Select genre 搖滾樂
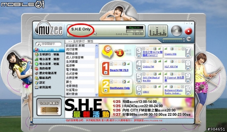Screen dimensions: 227x132 (80, 66)
